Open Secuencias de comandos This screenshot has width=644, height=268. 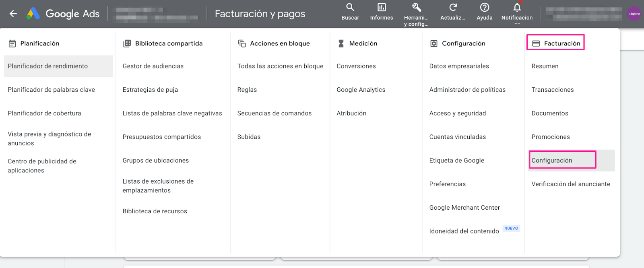(275, 113)
